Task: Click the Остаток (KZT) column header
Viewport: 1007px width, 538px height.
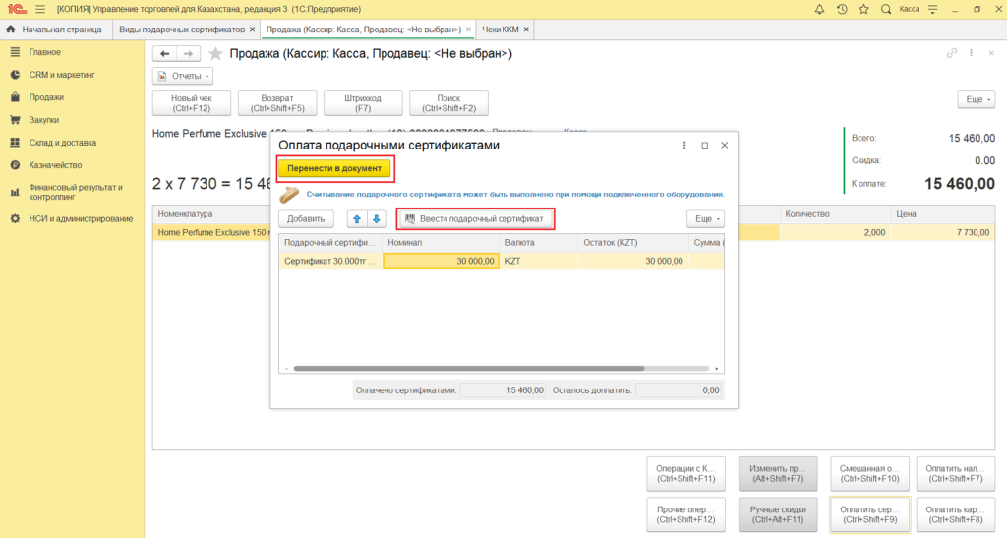Action: click(x=632, y=243)
